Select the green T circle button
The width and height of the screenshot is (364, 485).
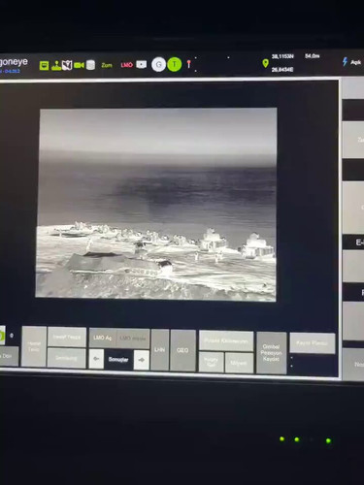[x=175, y=64]
